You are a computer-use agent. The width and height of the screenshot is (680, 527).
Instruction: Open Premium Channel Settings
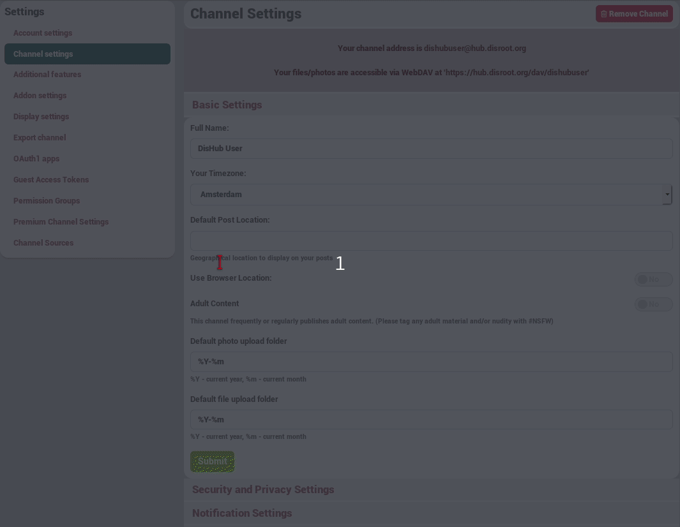[x=61, y=221]
